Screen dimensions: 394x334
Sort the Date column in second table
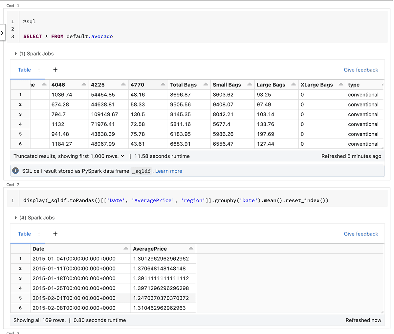click(x=126, y=249)
